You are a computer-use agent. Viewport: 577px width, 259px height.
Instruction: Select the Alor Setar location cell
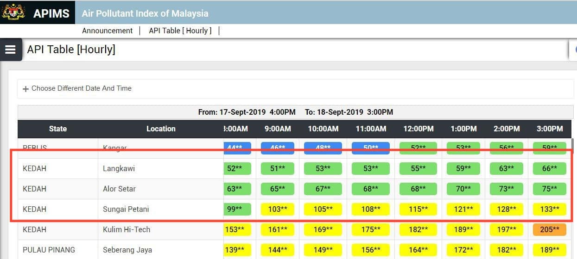pos(161,189)
